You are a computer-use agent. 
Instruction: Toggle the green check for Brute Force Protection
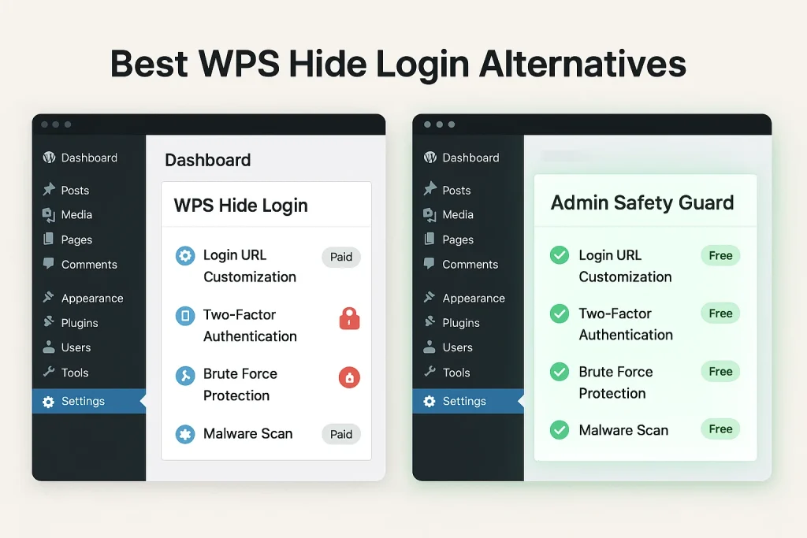pyautogui.click(x=560, y=372)
